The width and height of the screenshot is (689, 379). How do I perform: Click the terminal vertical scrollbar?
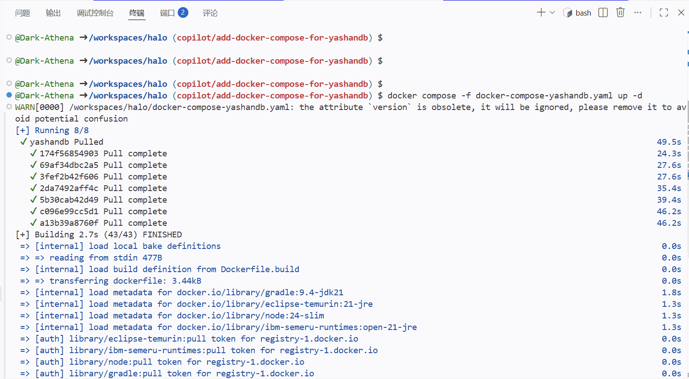(x=687, y=178)
